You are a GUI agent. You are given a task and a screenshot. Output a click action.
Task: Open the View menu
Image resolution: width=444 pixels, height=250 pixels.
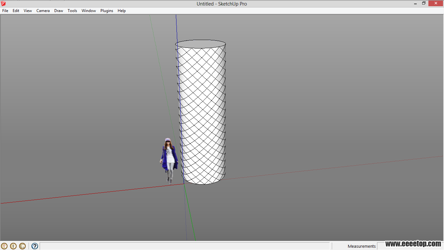pyautogui.click(x=28, y=11)
